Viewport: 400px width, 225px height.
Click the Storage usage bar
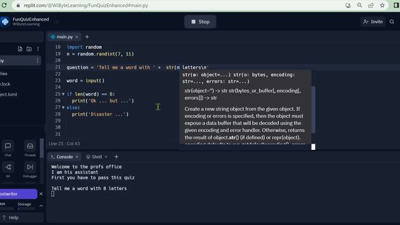pyautogui.click(x=26, y=208)
